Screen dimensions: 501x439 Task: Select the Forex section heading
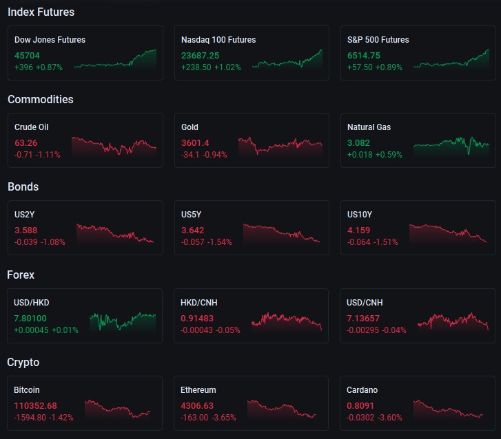[x=21, y=275]
